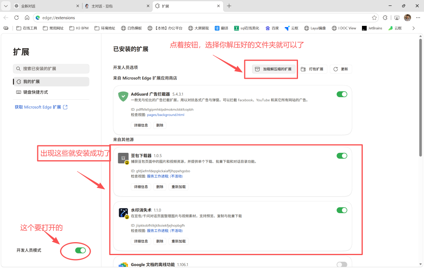Click 删除 for AdGuard extension
424x268 pixels.
pyautogui.click(x=160, y=125)
